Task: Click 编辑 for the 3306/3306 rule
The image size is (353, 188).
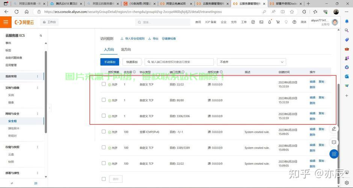Action: [312, 114]
